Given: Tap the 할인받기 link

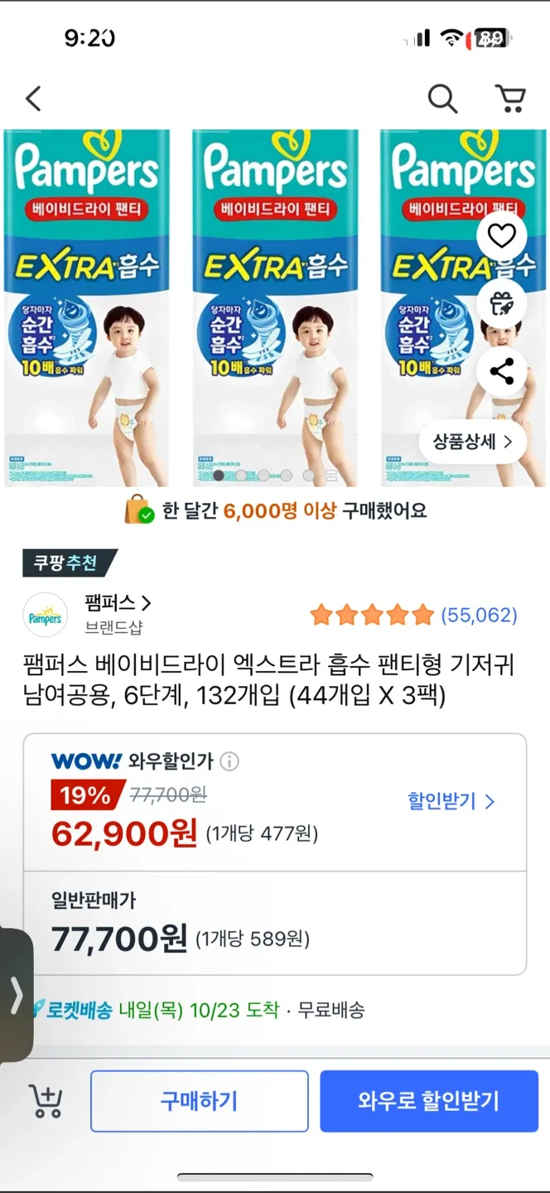Looking at the screenshot, I should [x=451, y=801].
